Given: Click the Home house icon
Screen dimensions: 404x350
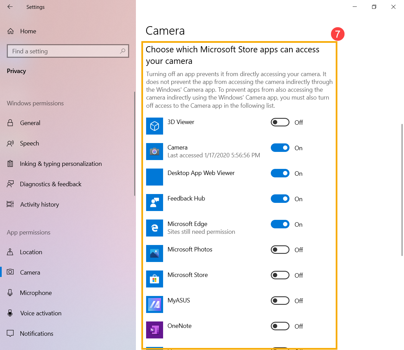Looking at the screenshot, I should (11, 31).
